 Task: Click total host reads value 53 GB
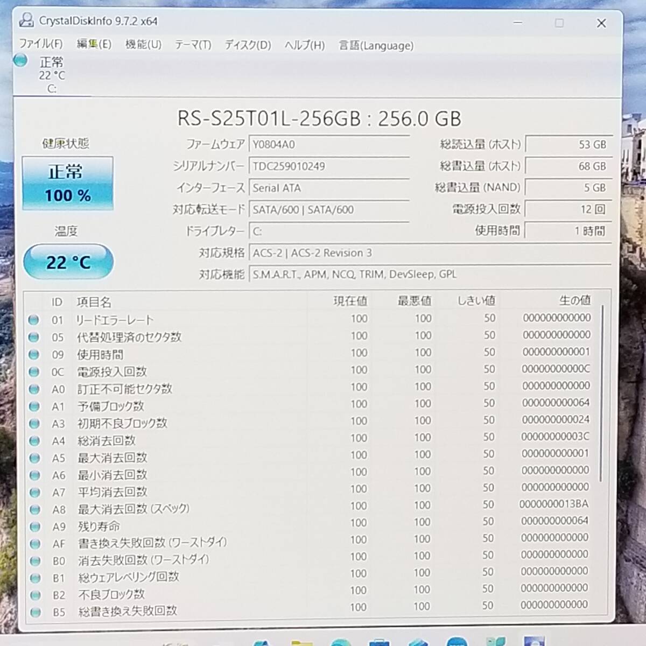pyautogui.click(x=568, y=144)
